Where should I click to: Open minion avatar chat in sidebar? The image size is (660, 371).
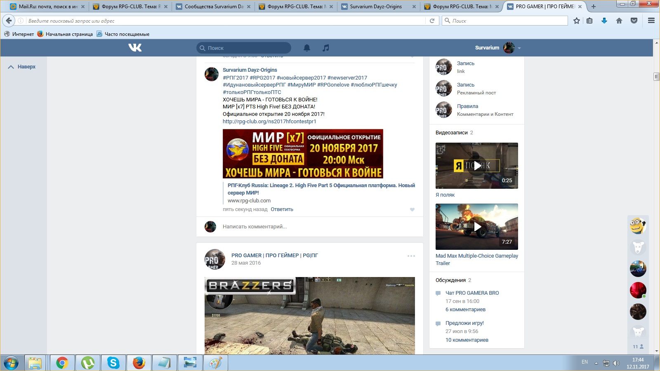click(x=638, y=226)
